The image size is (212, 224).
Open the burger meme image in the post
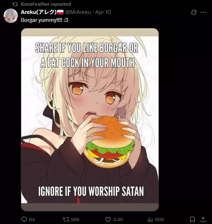point(90,120)
